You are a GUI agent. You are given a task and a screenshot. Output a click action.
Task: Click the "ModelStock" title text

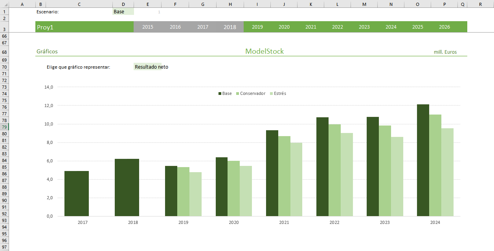click(x=264, y=51)
